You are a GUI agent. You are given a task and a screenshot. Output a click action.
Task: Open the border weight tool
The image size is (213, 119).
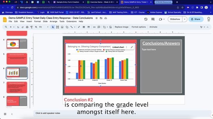84,27
